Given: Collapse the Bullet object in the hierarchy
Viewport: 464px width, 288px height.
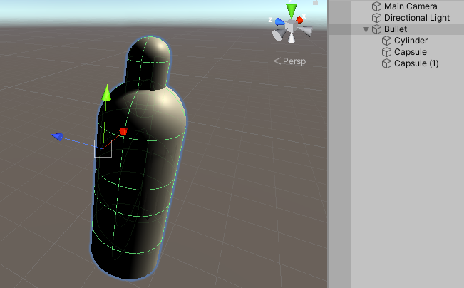Looking at the screenshot, I should click(366, 30).
